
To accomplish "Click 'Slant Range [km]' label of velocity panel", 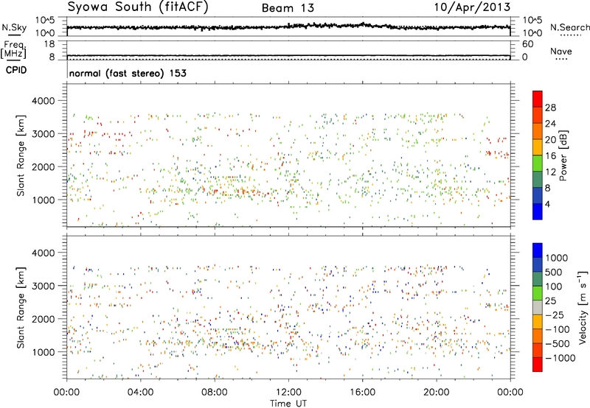I will click(x=21, y=308).
